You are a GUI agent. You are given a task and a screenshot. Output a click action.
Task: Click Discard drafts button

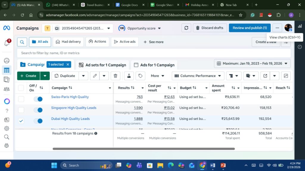(210, 28)
